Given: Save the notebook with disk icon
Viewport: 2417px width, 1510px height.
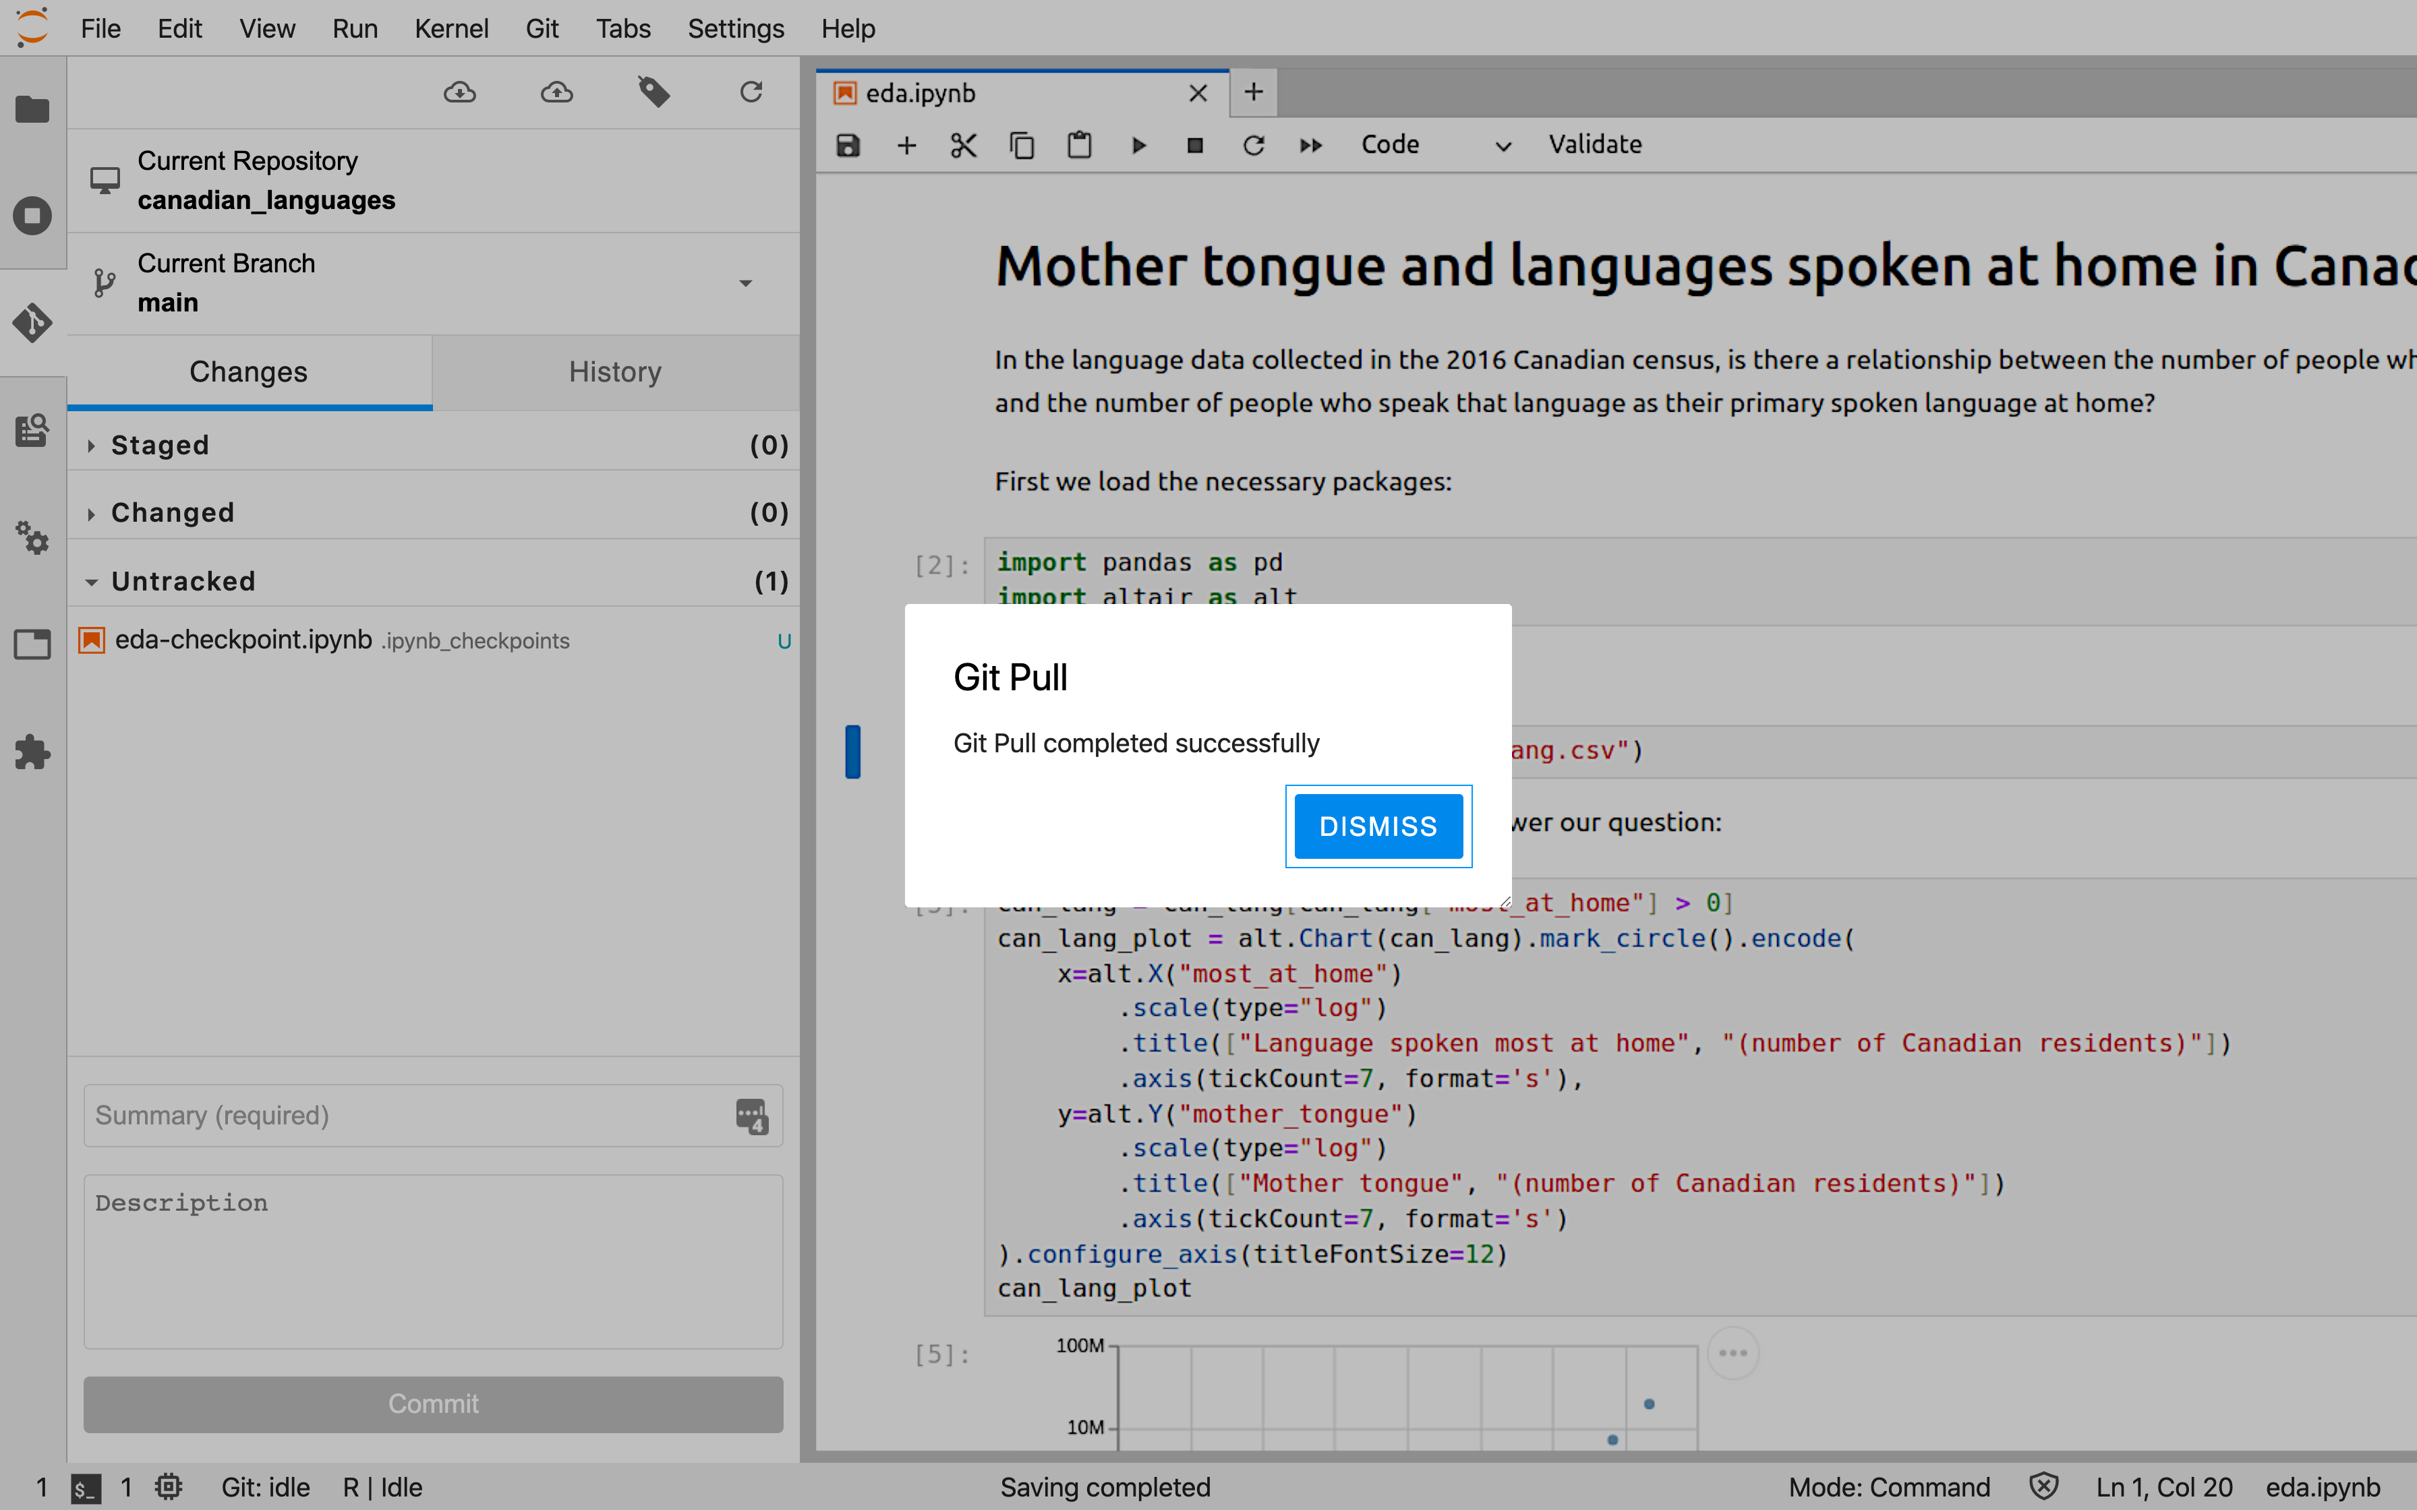Looking at the screenshot, I should (848, 146).
